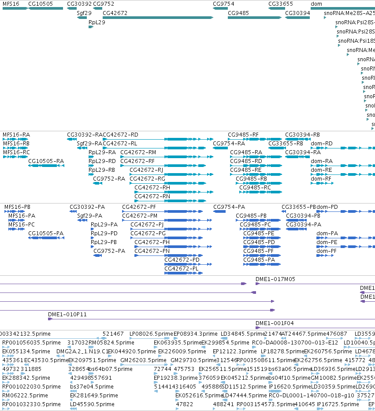Select transcript MFS16-RA
This screenshot has width=375, height=411.
coord(16,135)
